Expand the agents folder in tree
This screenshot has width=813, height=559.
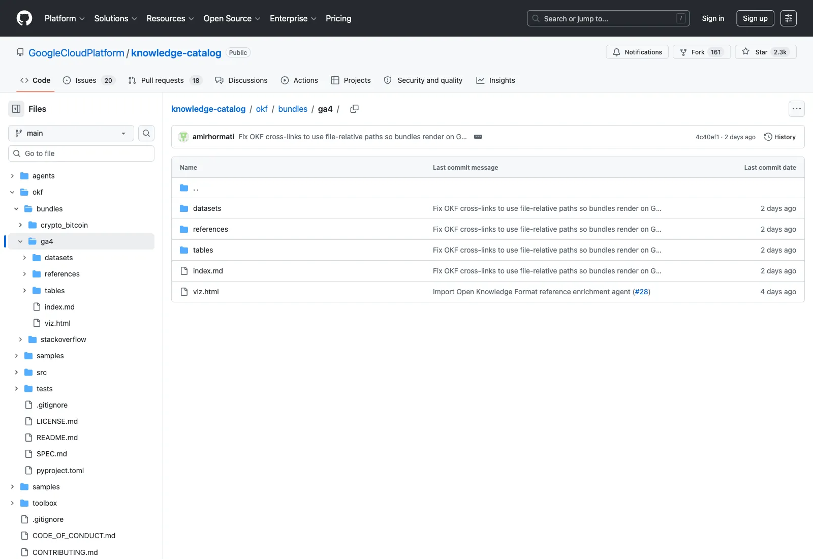(12, 176)
